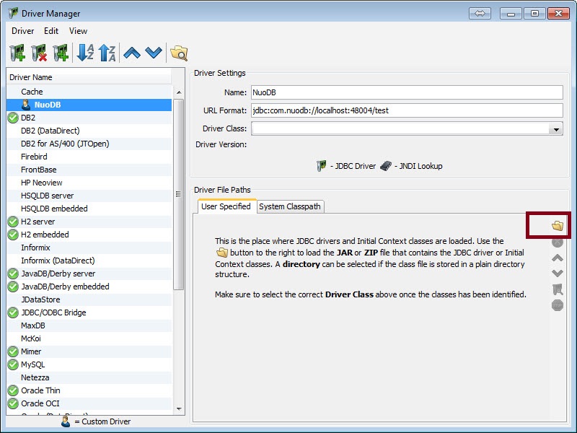Viewport: 577px width, 433px height.
Task: Move driver up with toolbar arrow
Action: [132, 53]
